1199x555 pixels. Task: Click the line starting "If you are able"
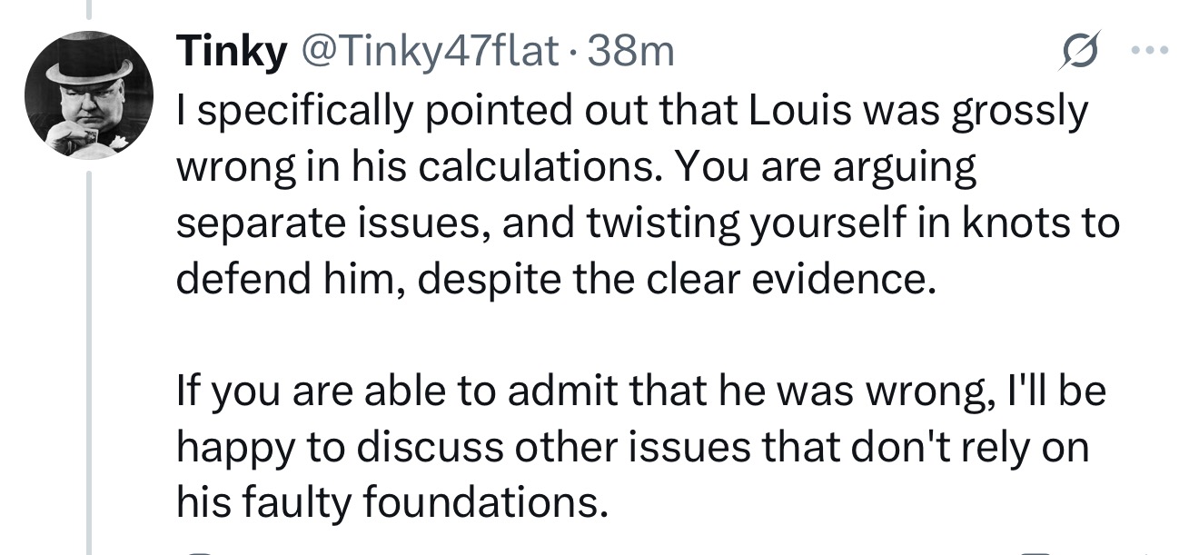coord(639,391)
